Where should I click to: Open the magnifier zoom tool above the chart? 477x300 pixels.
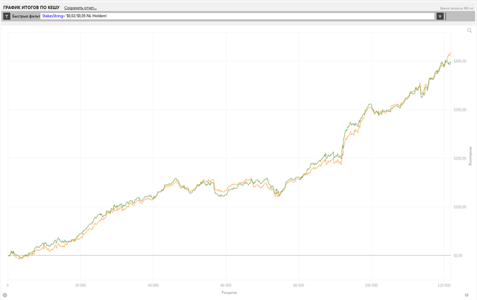click(x=470, y=30)
